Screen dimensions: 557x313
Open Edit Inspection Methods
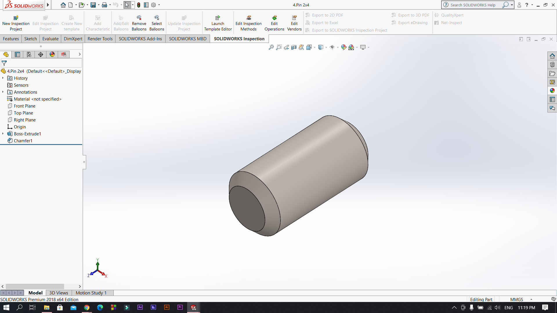point(248,23)
